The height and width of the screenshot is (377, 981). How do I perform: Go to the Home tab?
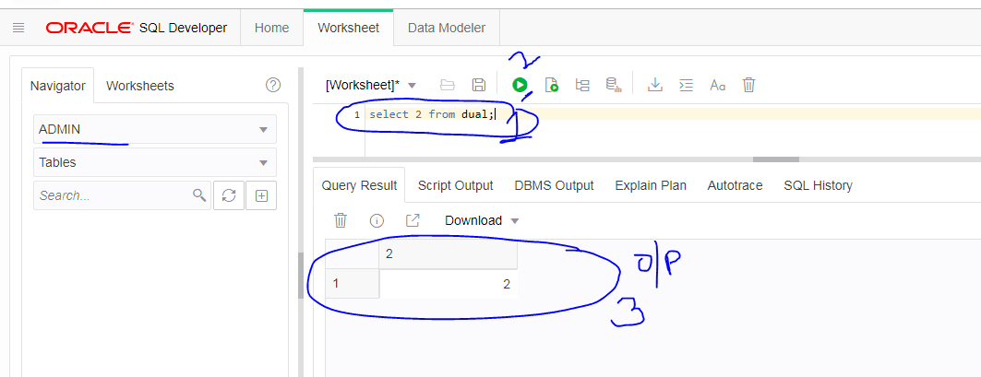271,28
